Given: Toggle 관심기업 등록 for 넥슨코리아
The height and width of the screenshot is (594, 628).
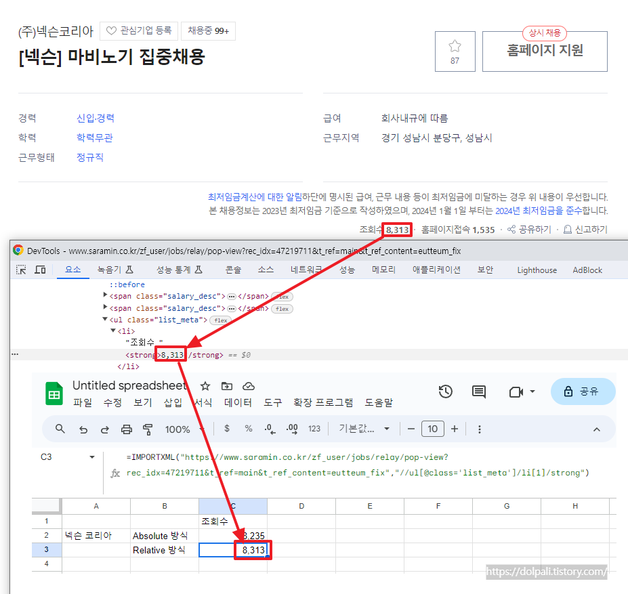Looking at the screenshot, I should [x=138, y=31].
